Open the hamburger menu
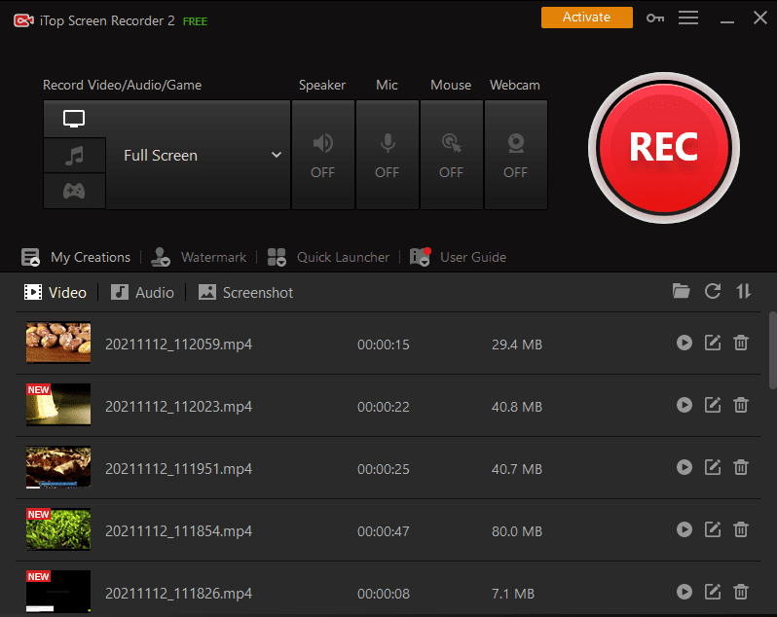 coord(688,18)
